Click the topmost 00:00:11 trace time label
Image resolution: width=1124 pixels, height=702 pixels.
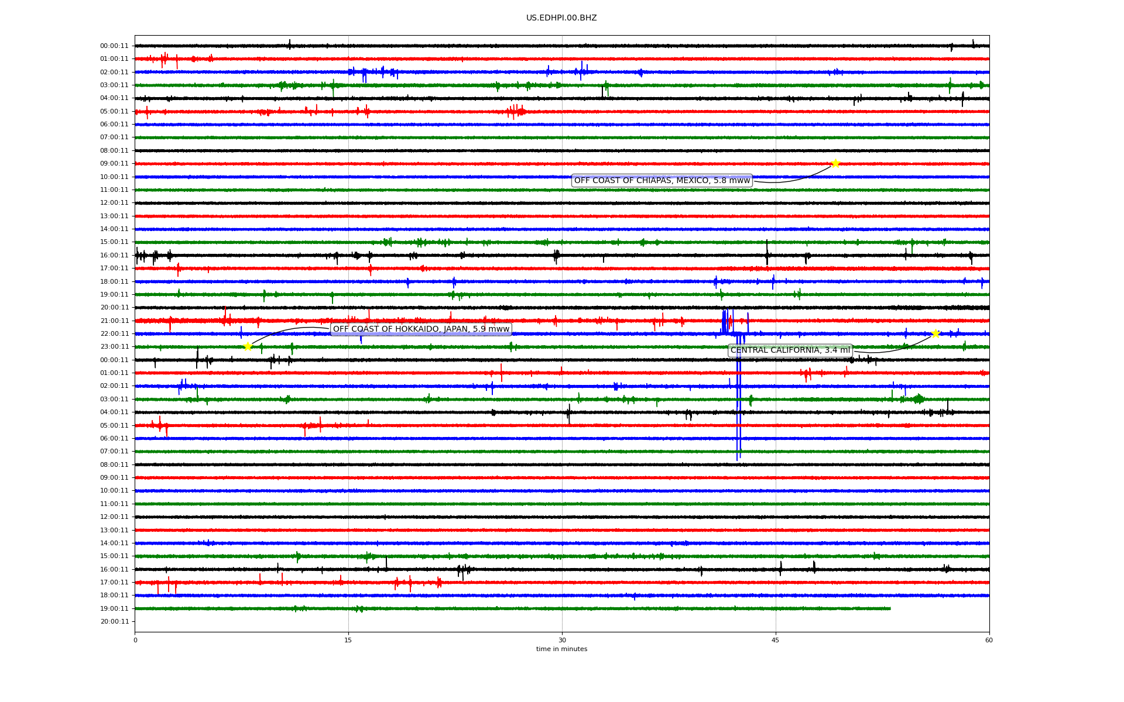tap(114, 46)
